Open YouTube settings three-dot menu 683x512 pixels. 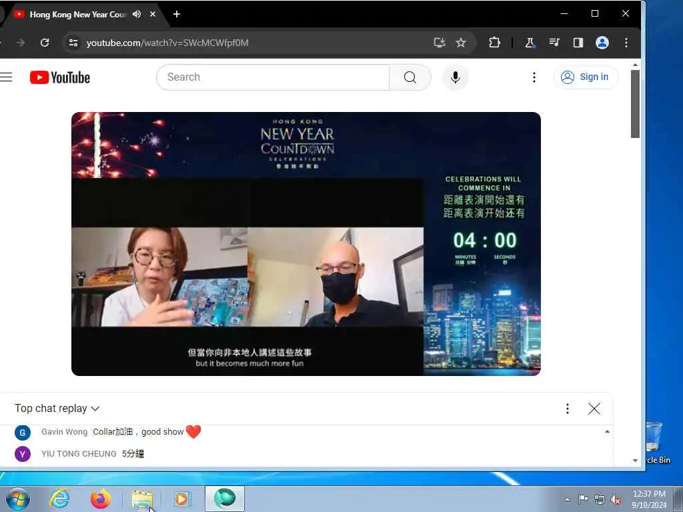click(x=534, y=77)
